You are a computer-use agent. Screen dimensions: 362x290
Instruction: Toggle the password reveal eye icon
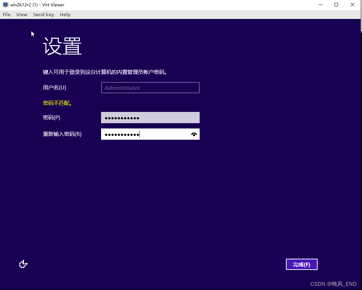[194, 134]
